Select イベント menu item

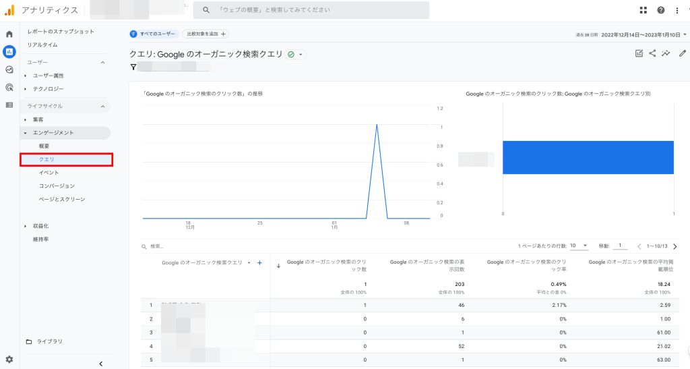[x=49, y=173]
